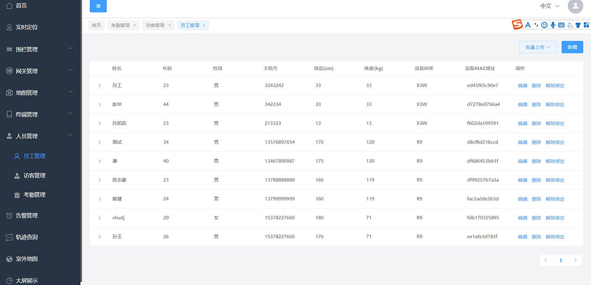Click the Sogou S input method logo
This screenshot has width=591, height=285.
[517, 25]
